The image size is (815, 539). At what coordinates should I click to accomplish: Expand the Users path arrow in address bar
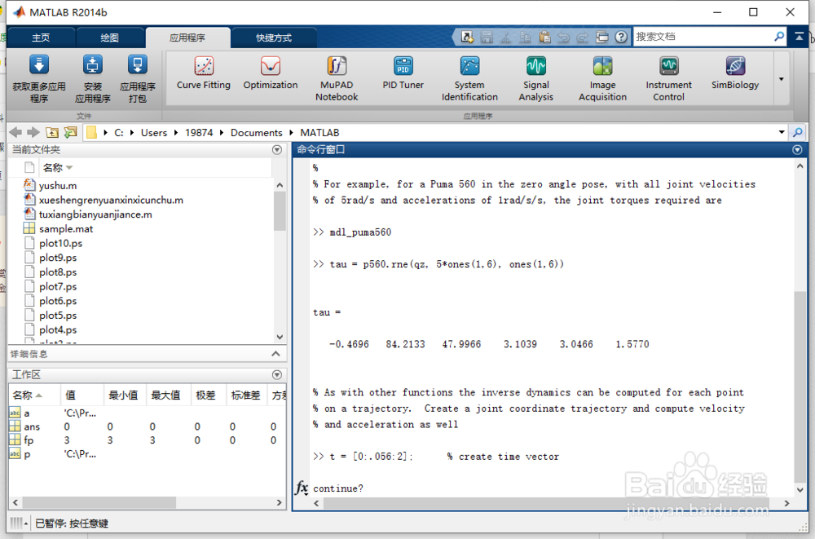[175, 133]
